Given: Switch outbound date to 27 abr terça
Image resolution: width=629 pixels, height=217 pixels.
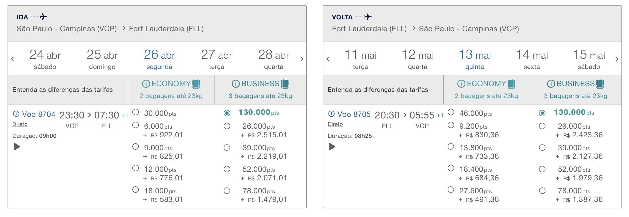Looking at the screenshot, I should pyautogui.click(x=216, y=59).
